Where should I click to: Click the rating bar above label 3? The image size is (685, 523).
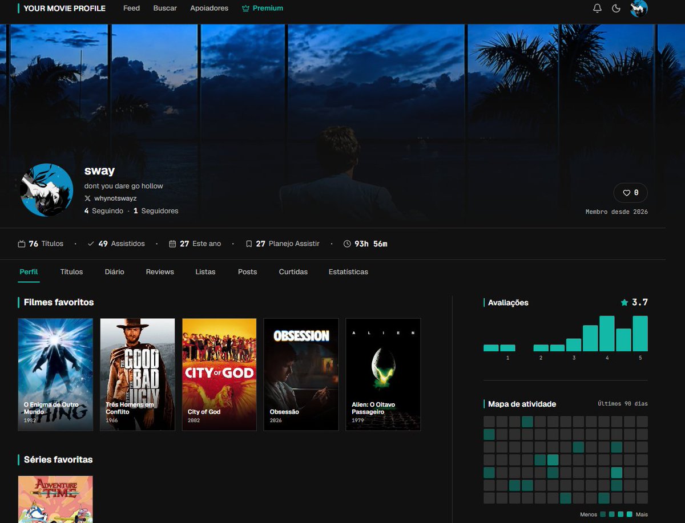point(574,344)
